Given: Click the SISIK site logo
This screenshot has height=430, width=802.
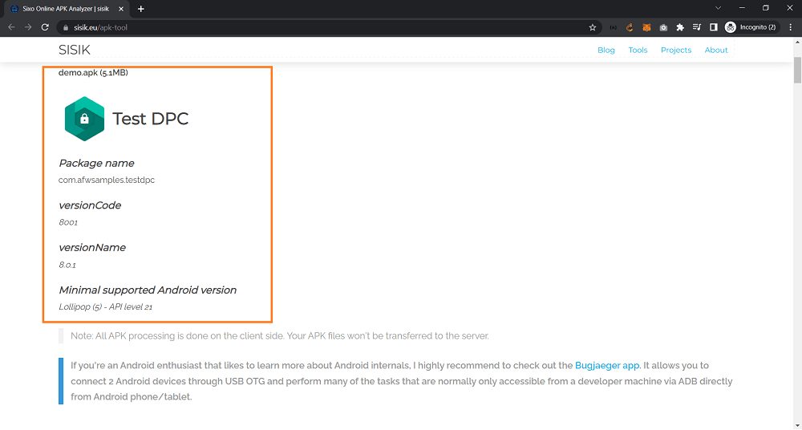Looking at the screenshot, I should point(74,50).
